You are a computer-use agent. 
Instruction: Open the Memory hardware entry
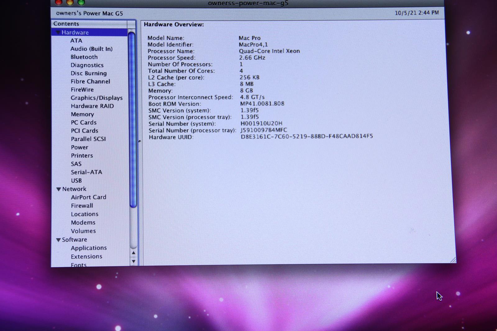82,114
